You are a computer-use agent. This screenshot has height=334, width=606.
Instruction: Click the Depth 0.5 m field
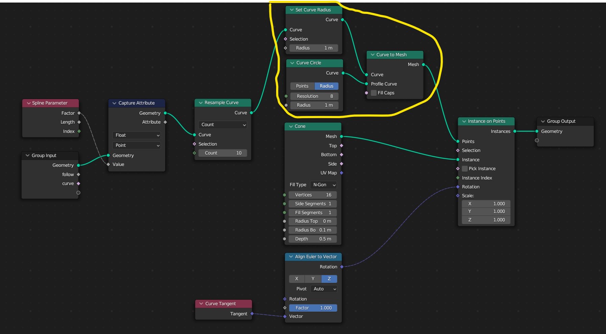313,239
